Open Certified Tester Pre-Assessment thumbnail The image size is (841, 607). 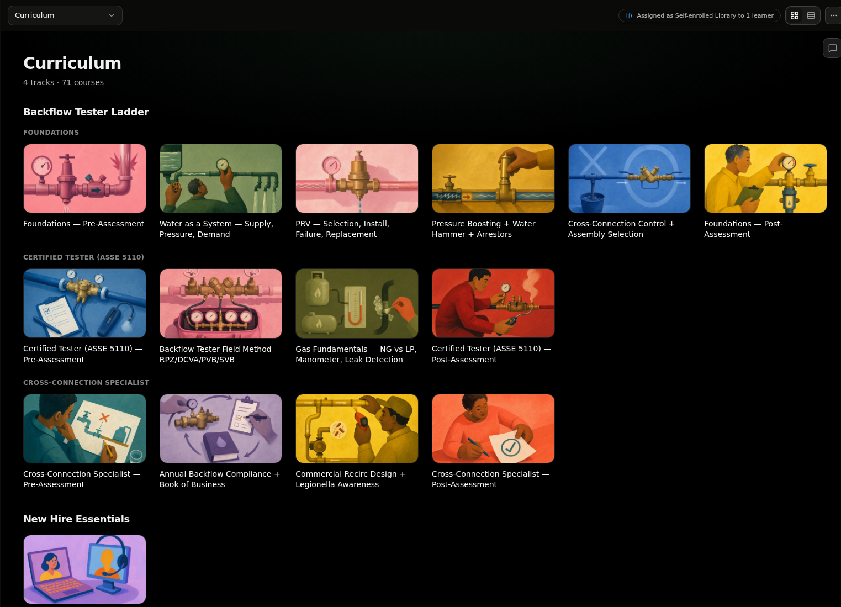pos(84,303)
